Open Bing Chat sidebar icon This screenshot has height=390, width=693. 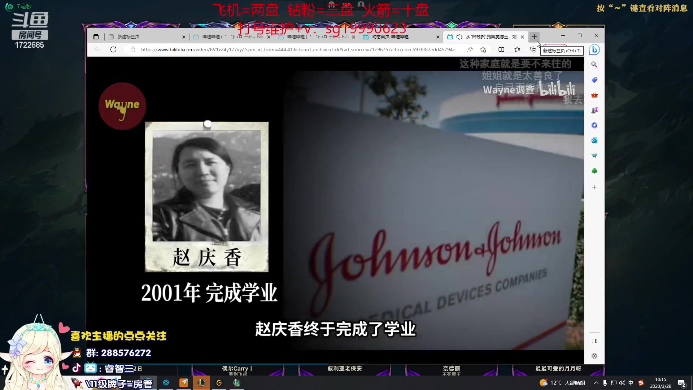[x=594, y=49]
